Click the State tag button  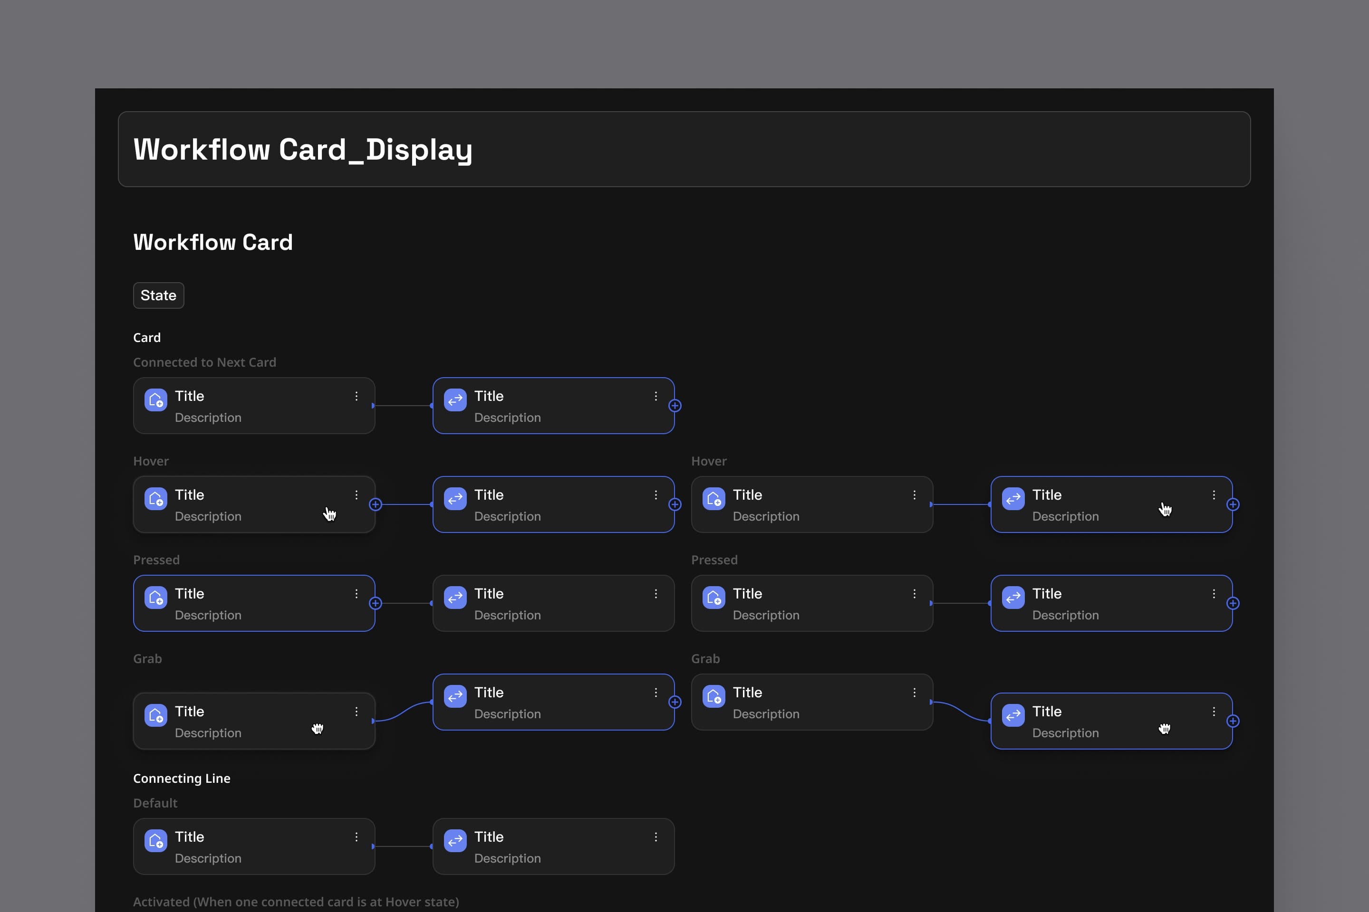158,295
